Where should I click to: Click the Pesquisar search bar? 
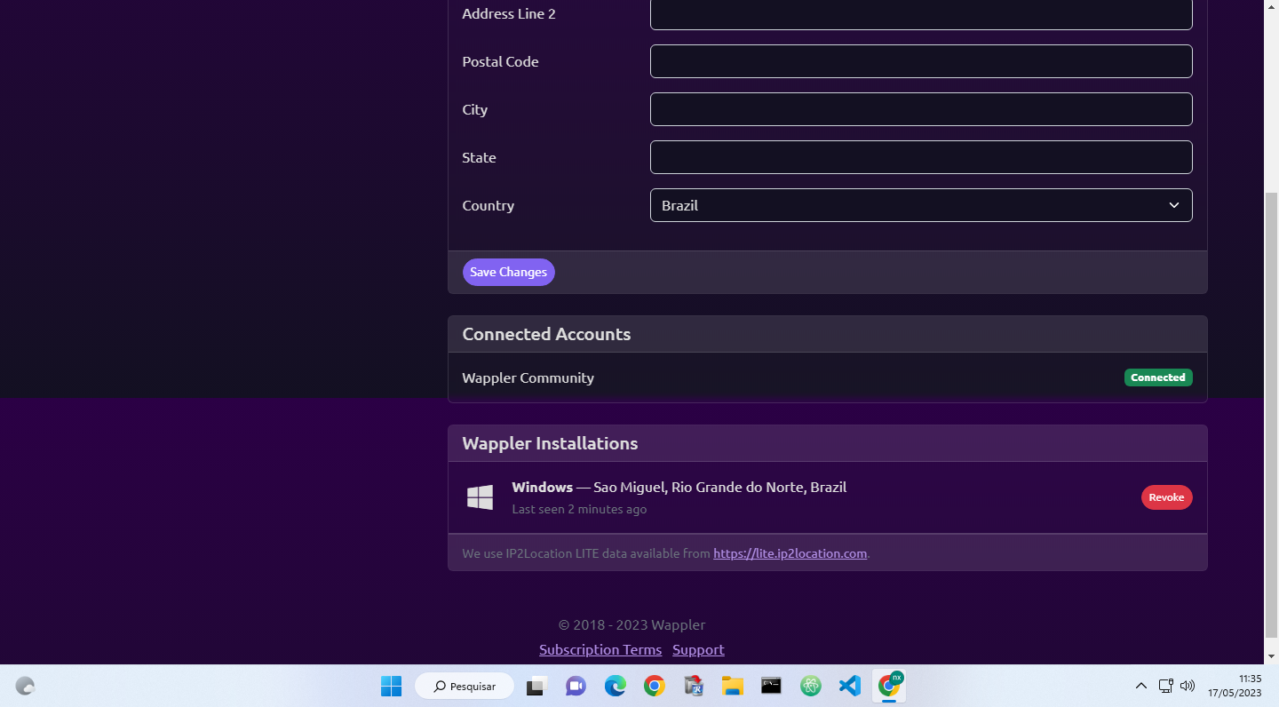(464, 685)
